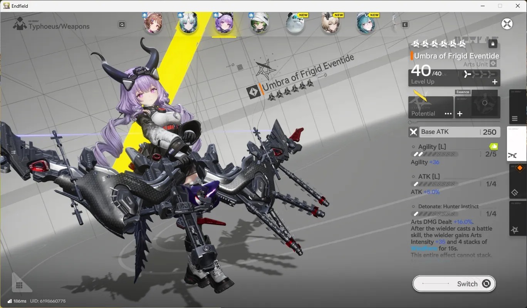
Task: Switch to the weapon tab icon
Action: click(x=512, y=156)
